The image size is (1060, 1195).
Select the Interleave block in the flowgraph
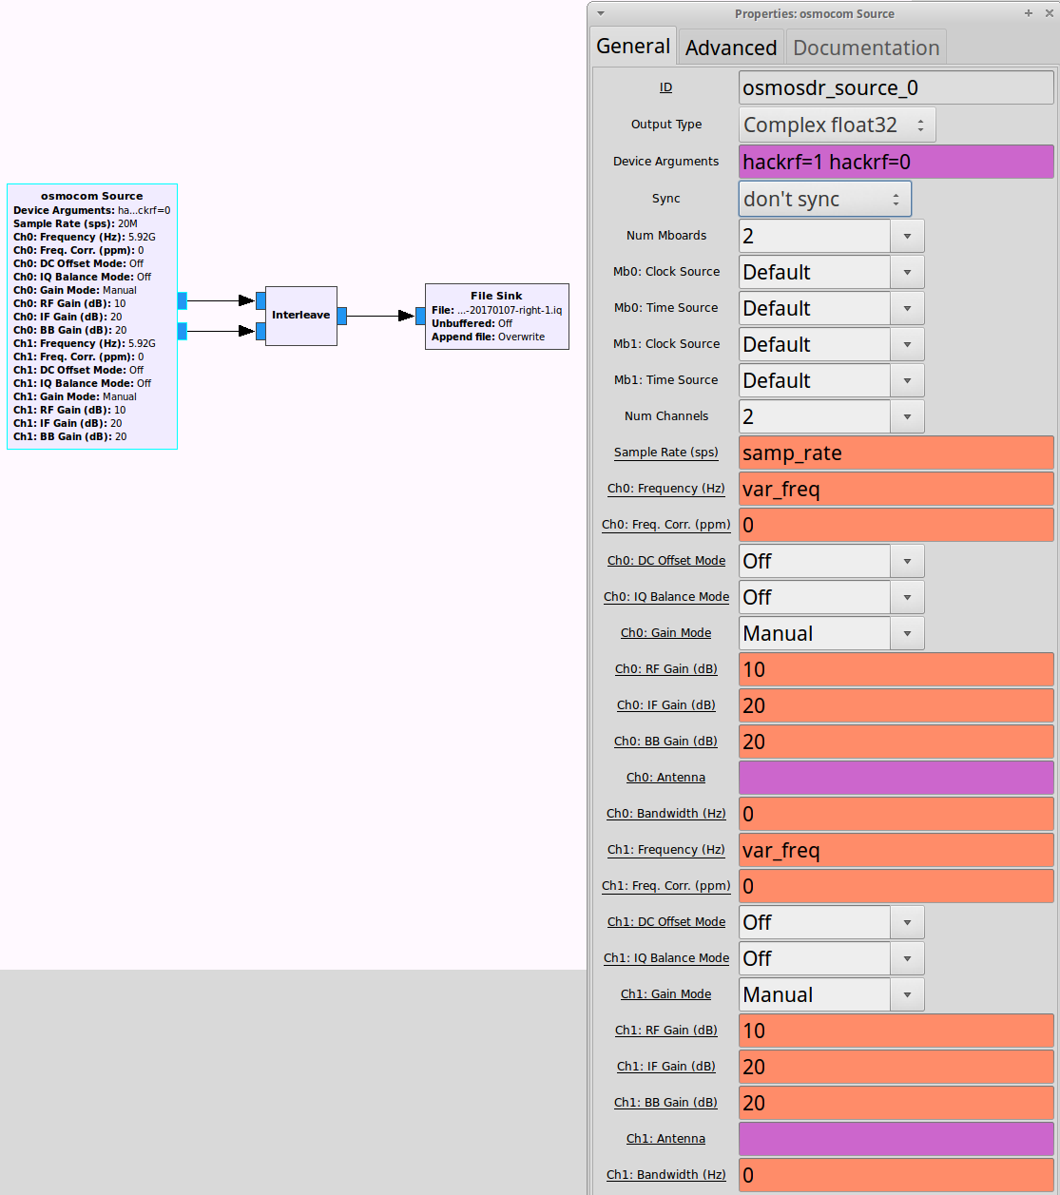pyautogui.click(x=300, y=316)
